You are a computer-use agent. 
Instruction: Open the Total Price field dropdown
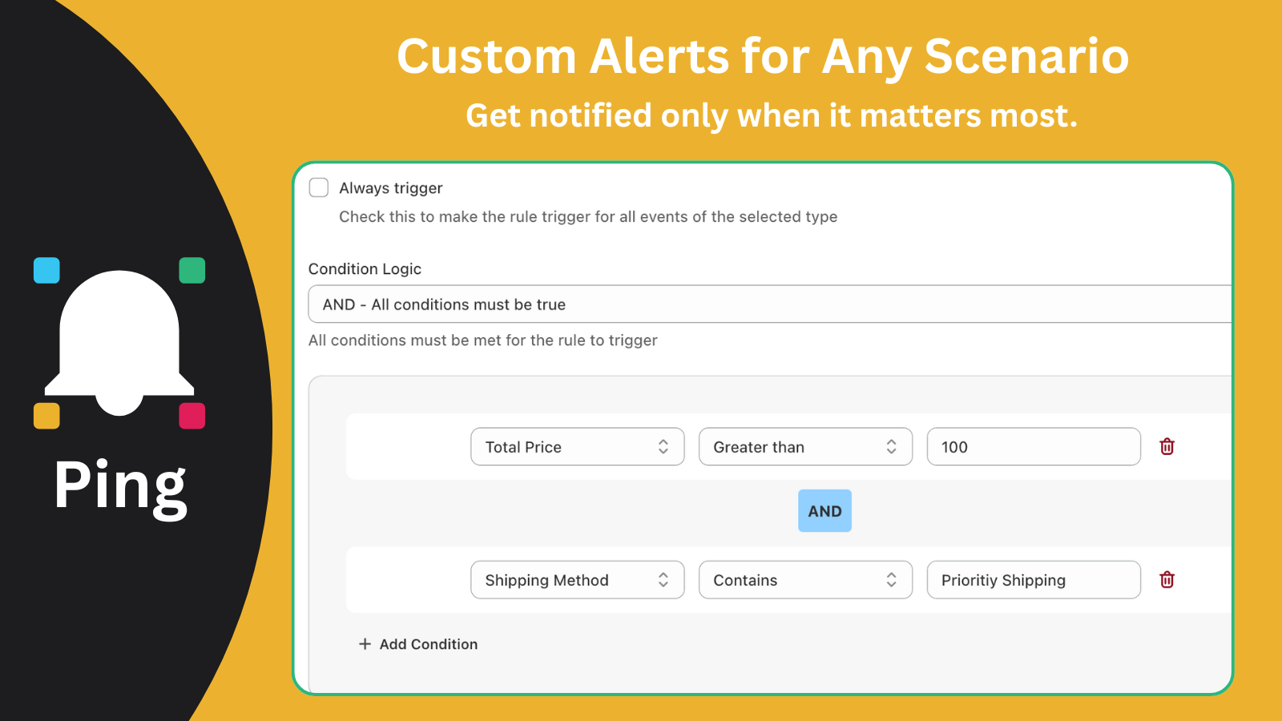577,446
